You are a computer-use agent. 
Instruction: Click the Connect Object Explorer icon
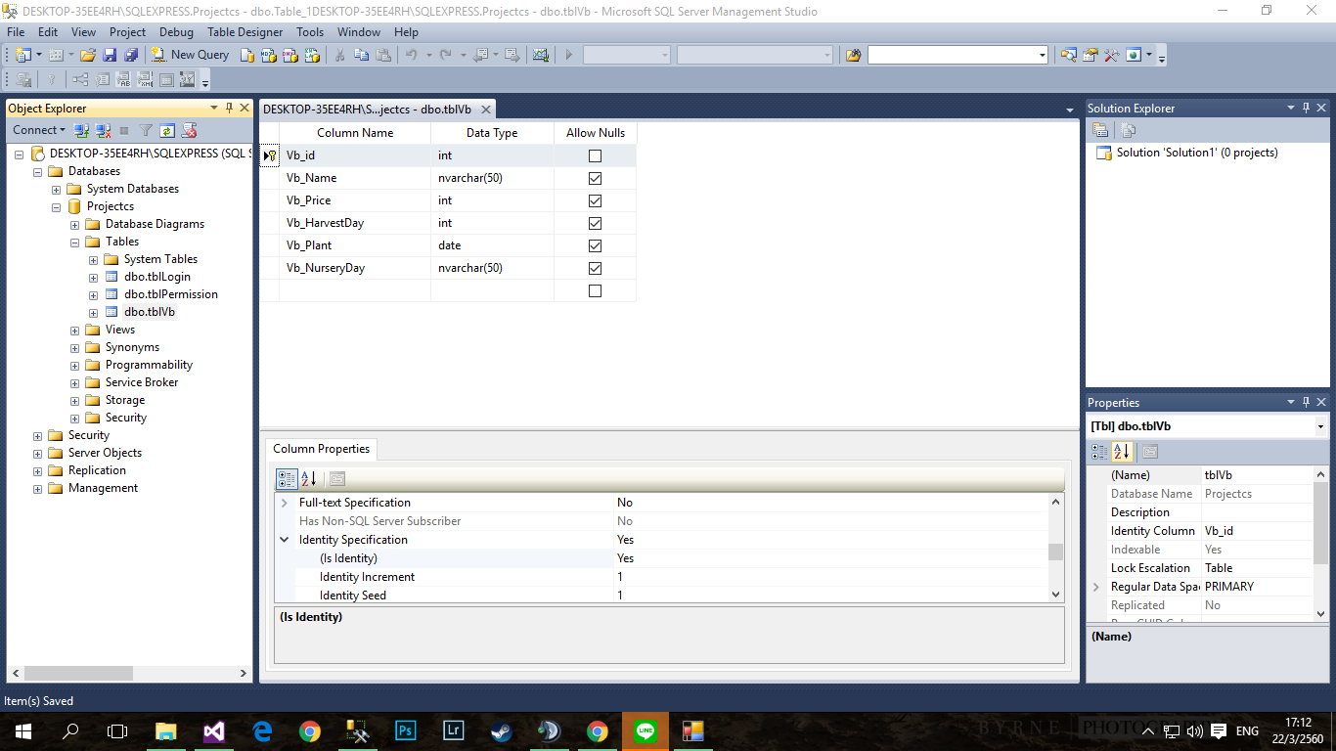82,130
